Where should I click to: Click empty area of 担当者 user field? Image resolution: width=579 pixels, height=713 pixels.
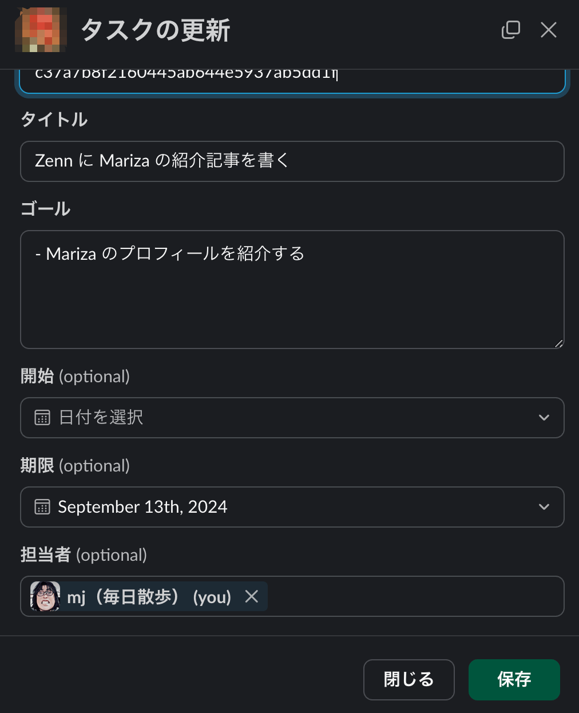(415, 596)
